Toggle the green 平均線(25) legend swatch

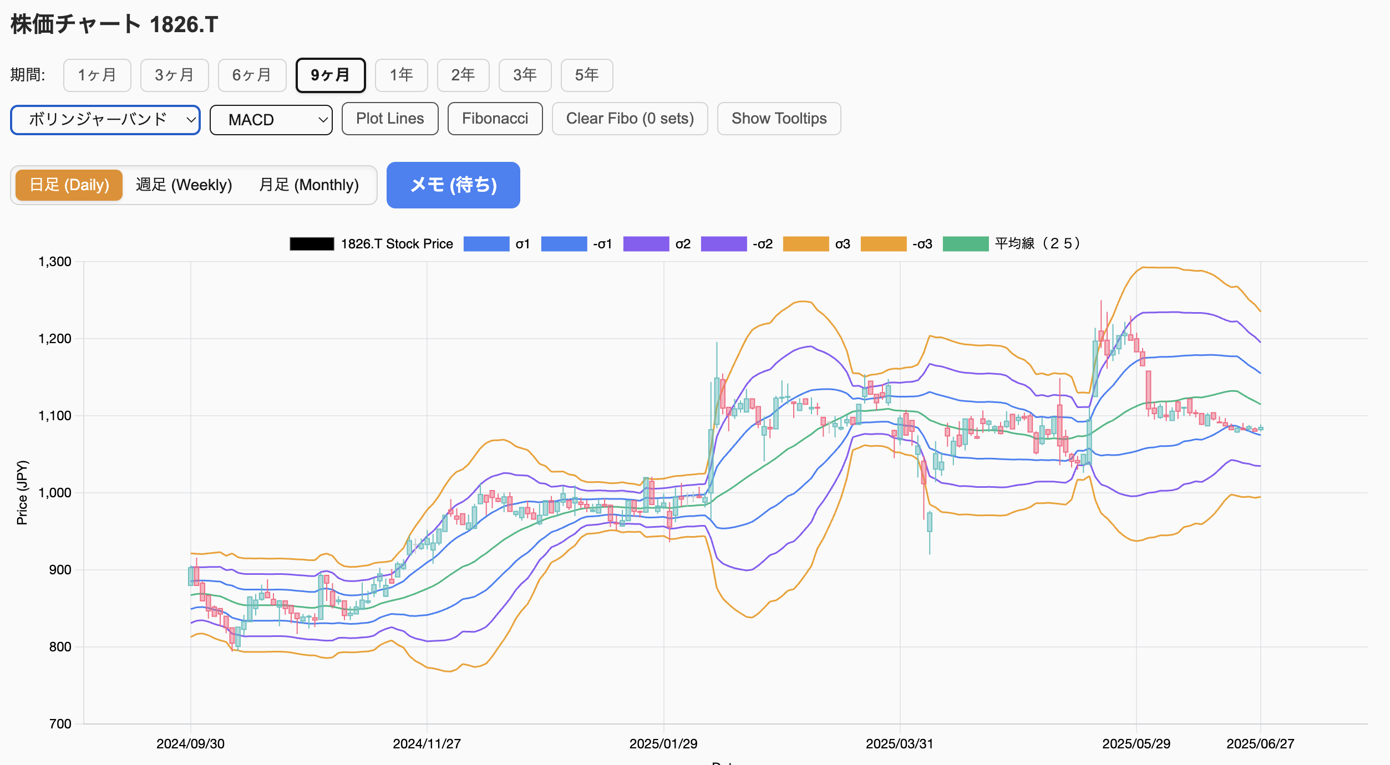[x=966, y=244]
